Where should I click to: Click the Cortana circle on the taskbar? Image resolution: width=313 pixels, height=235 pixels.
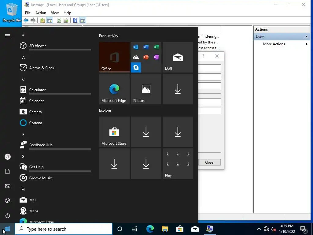120,229
